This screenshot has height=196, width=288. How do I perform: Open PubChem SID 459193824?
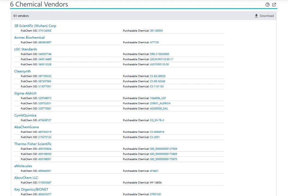[45, 149]
